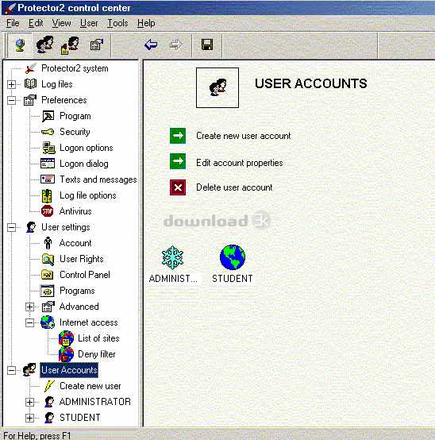
Task: Expand the ADMINISTRATOR node in tree
Action: (x=29, y=402)
